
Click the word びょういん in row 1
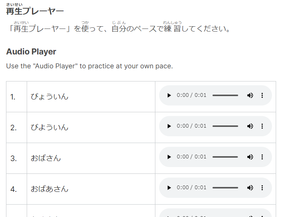(x=49, y=97)
